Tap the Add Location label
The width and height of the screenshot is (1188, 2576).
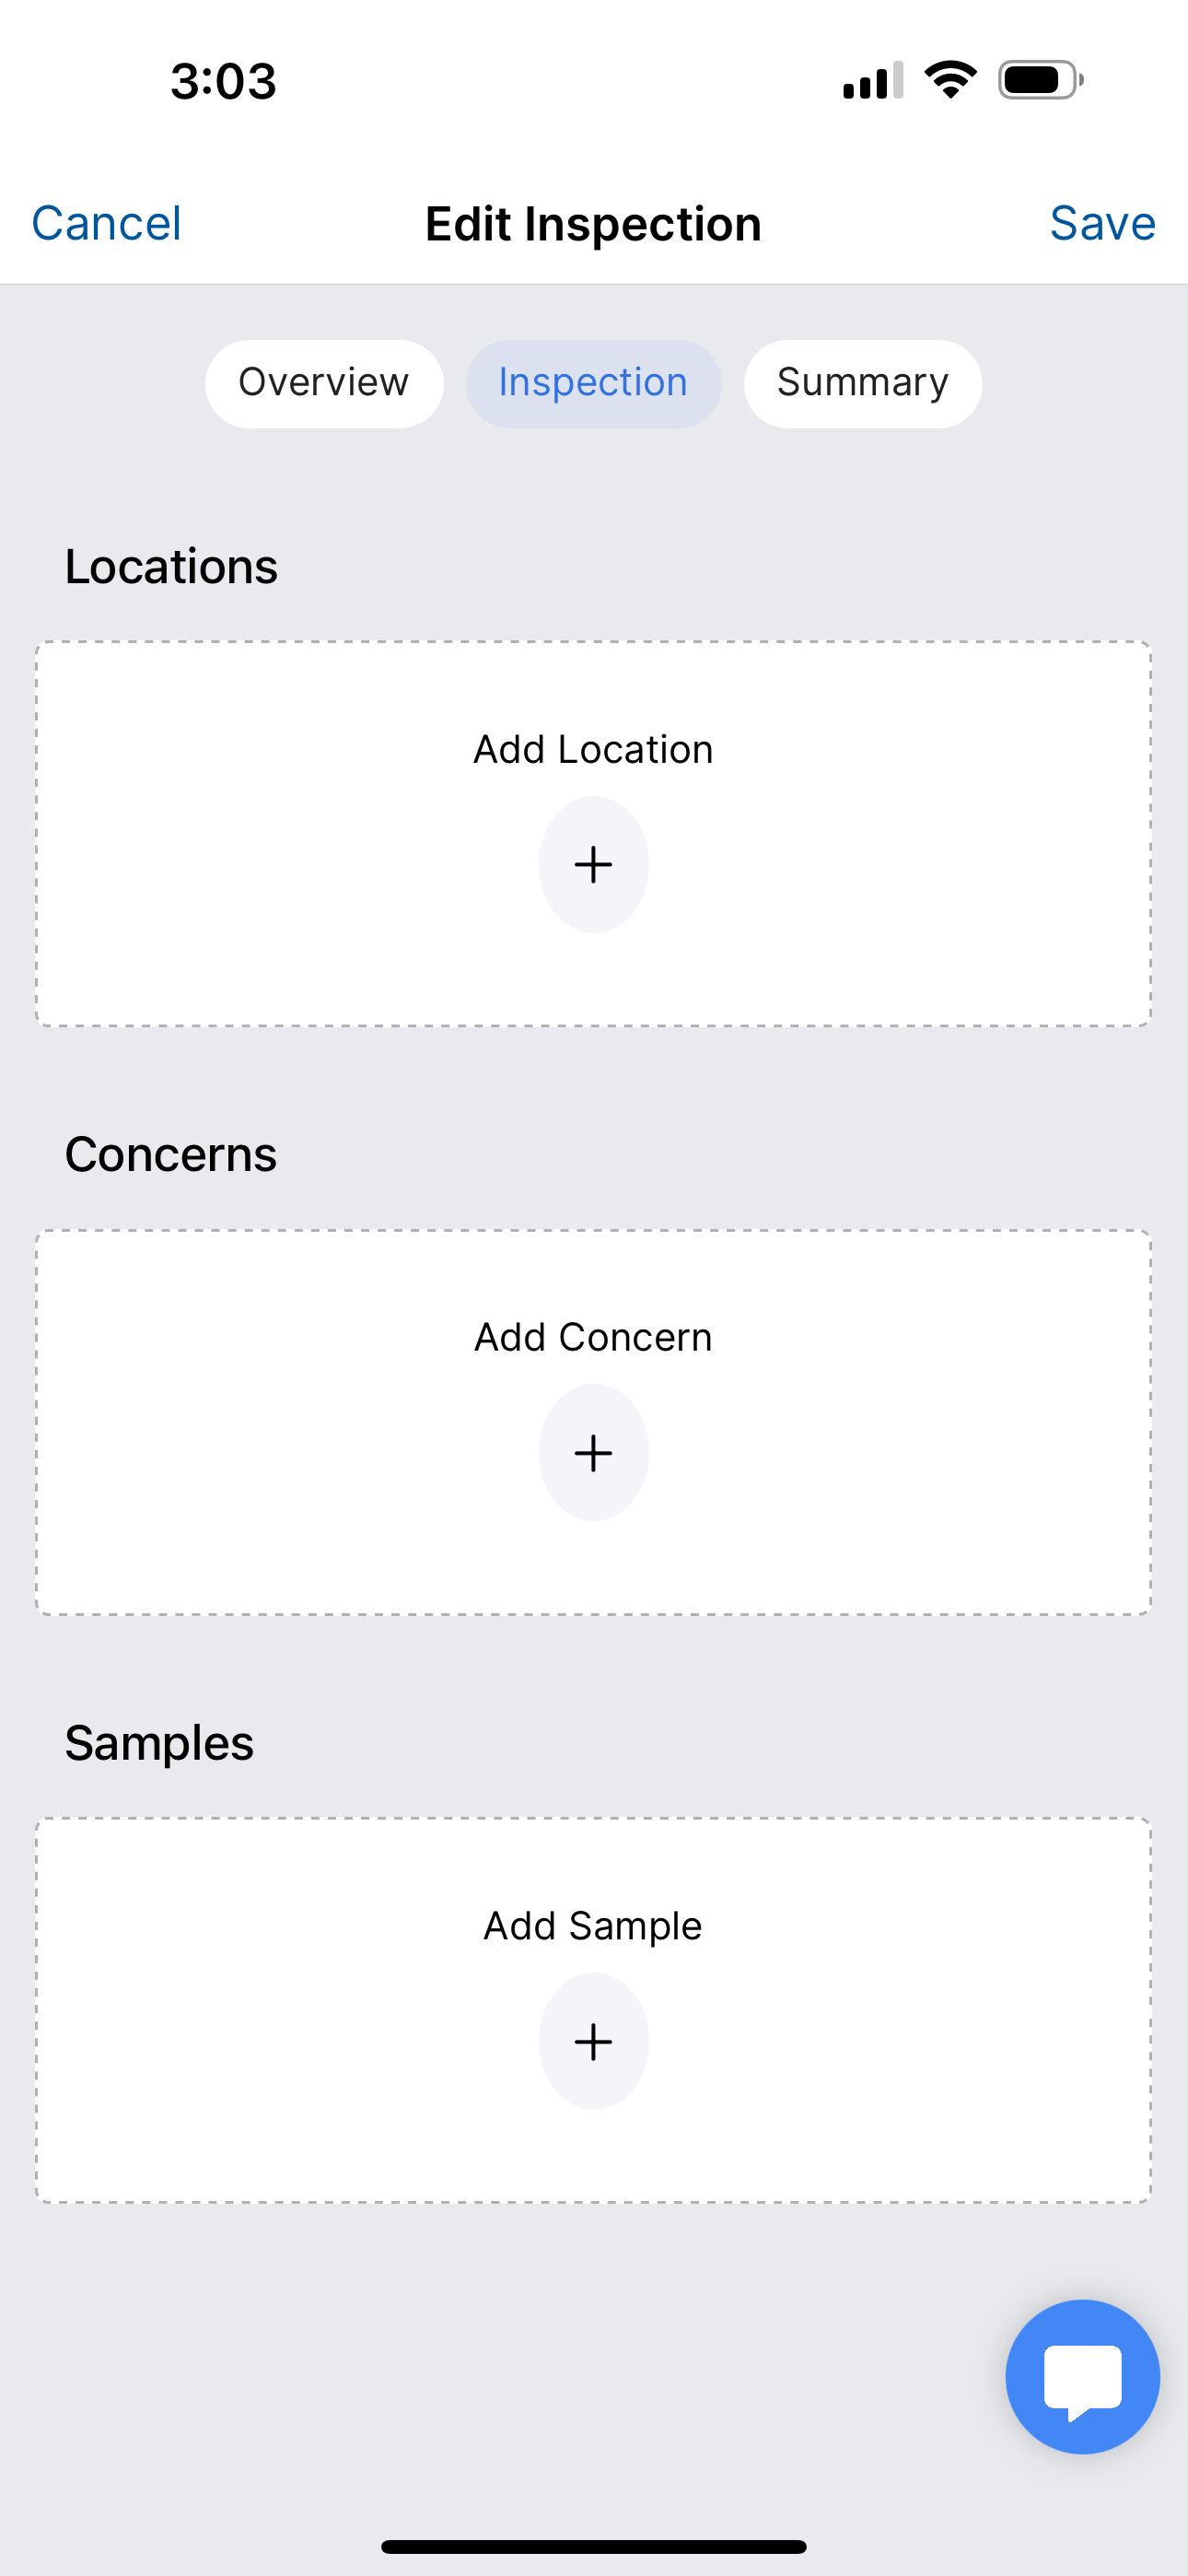593,749
